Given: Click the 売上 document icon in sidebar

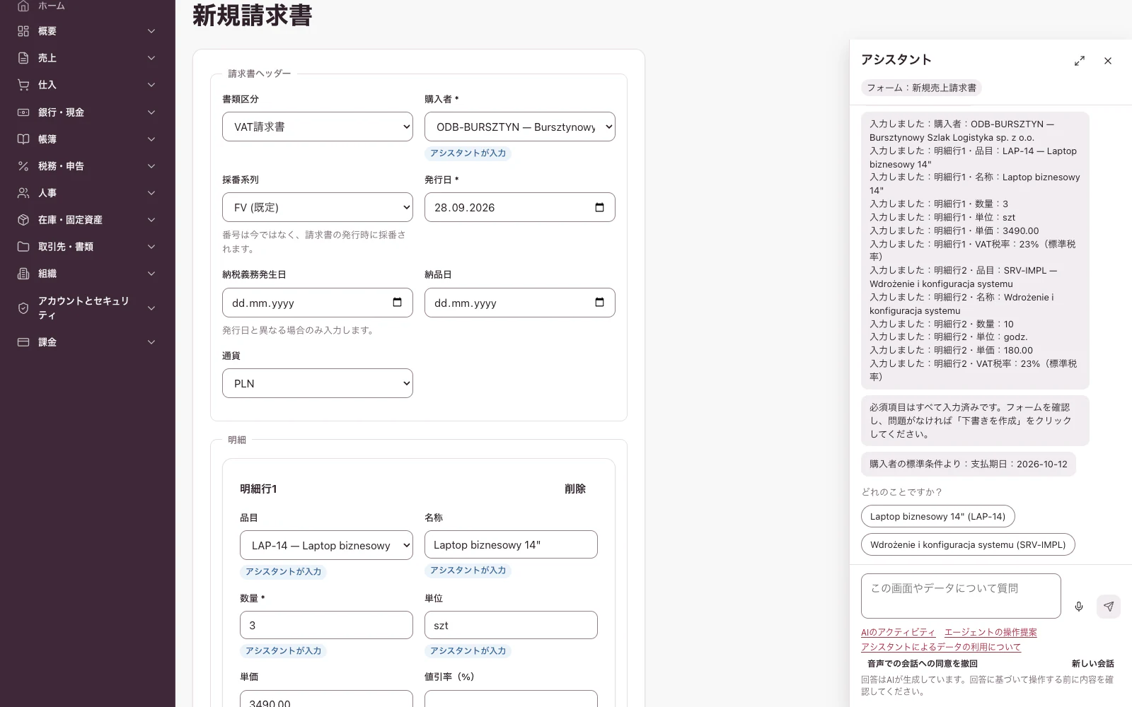Looking at the screenshot, I should (x=23, y=58).
